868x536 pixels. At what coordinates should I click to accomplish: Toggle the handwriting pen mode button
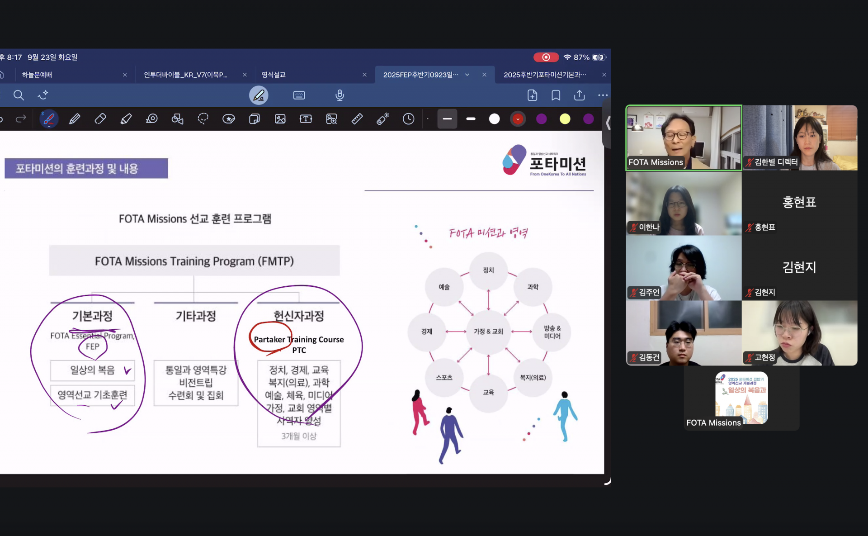259,95
